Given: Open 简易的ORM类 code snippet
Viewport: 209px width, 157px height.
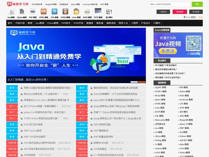Looking at the screenshot, I should (101, 143).
